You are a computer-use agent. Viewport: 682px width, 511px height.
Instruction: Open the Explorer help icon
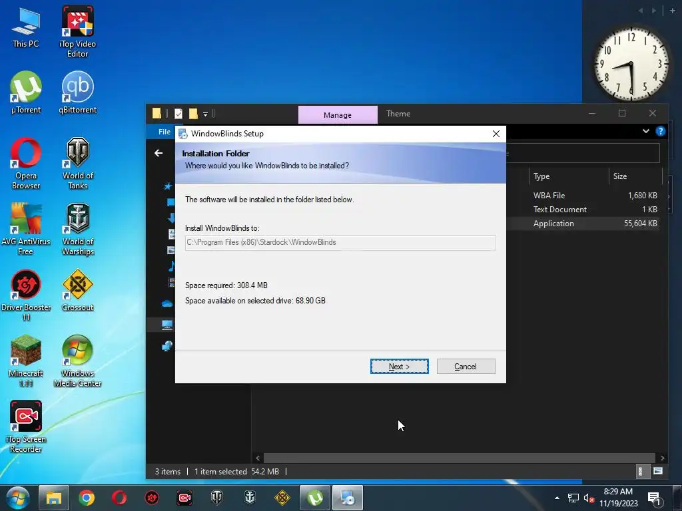(660, 131)
